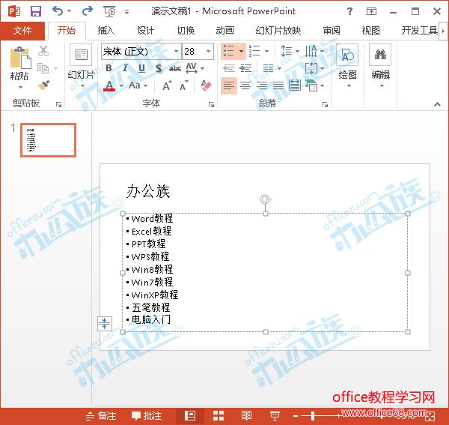Click the autofit options icon beside text box
Screen dimensions: 449x425
coord(105,324)
